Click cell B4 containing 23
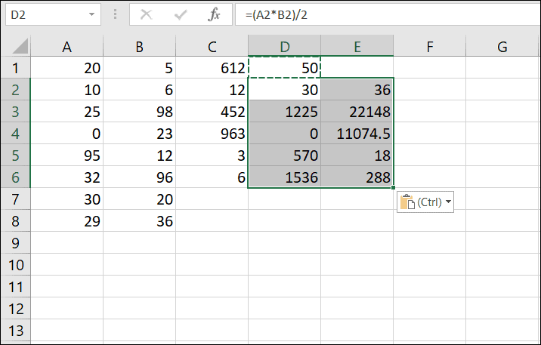541x345 pixels. [139, 134]
